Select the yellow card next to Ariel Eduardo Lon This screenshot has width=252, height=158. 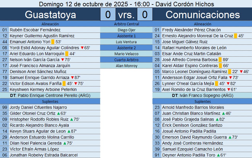tap(67, 54)
